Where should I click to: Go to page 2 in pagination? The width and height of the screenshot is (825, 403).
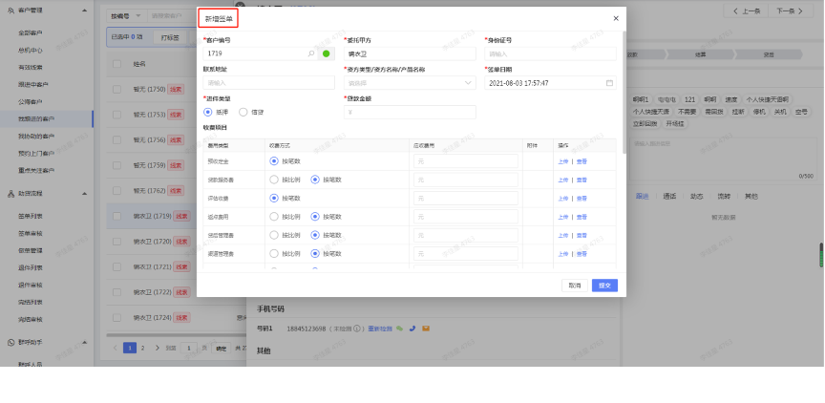[x=142, y=348]
